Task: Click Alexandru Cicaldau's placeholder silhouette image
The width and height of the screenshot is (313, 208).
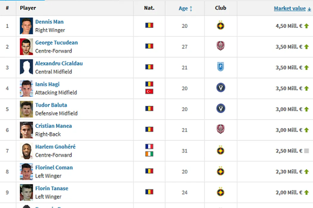Action: (x=26, y=67)
